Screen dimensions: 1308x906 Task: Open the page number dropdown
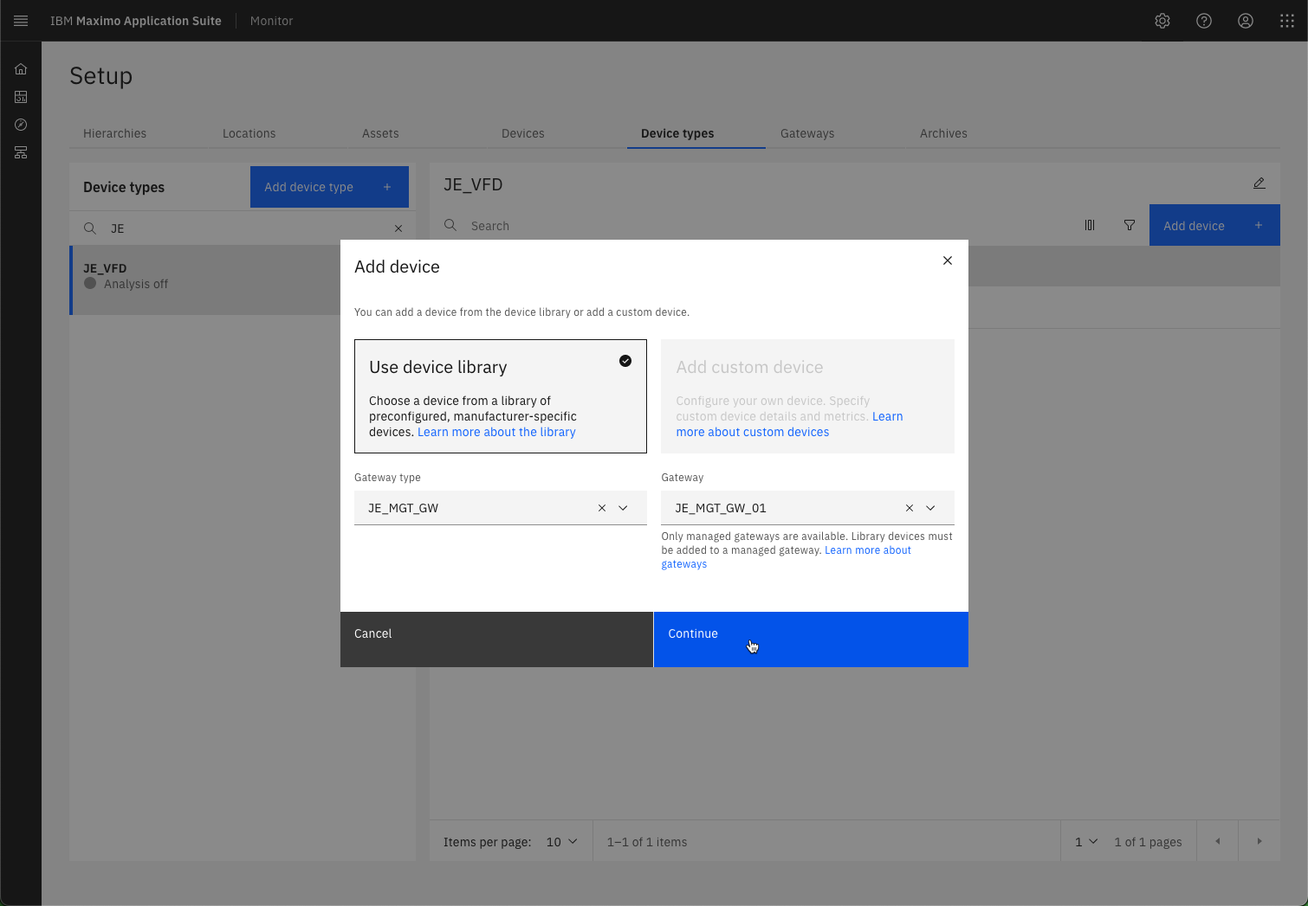click(x=1086, y=842)
